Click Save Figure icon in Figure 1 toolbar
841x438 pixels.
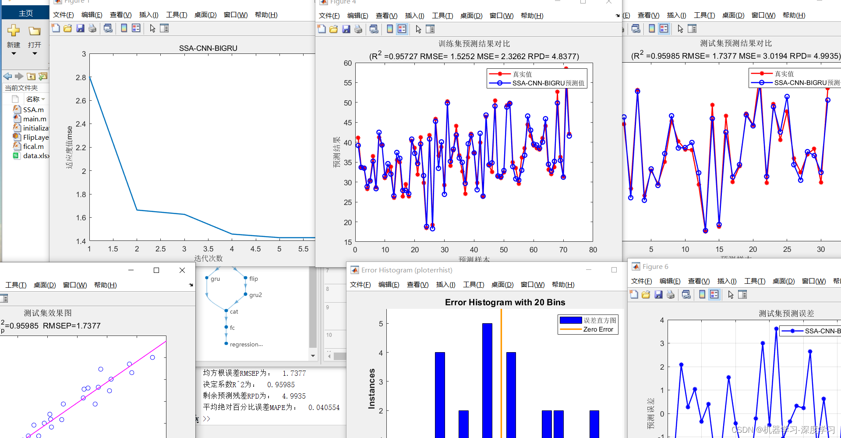coord(80,28)
